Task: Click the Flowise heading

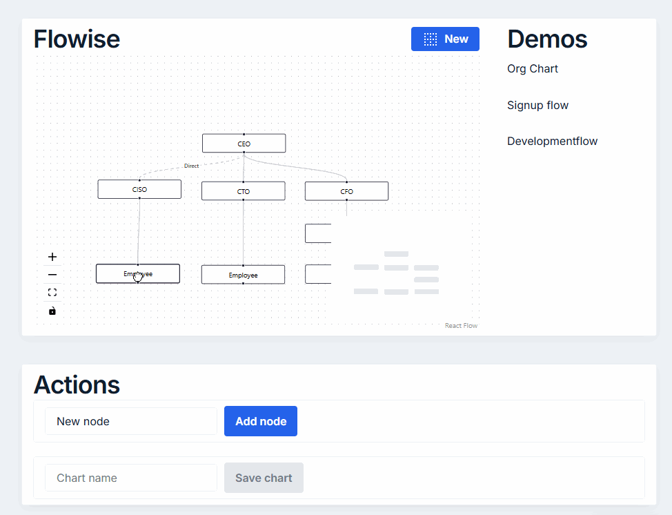Action: pos(77,39)
